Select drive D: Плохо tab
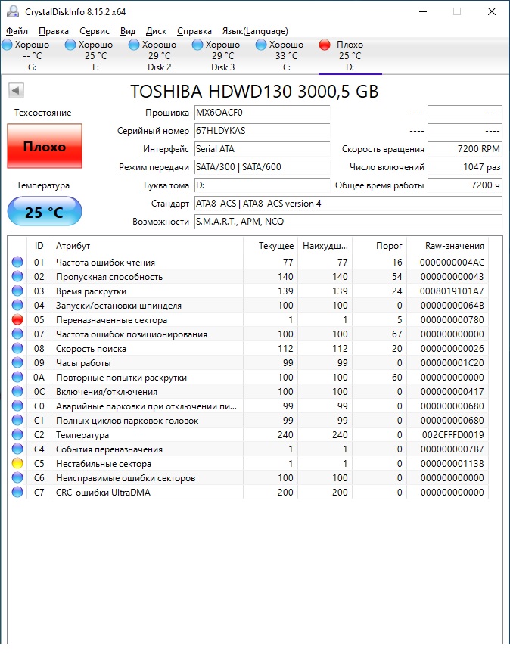Viewport: 510px width, 653px height. [x=350, y=56]
